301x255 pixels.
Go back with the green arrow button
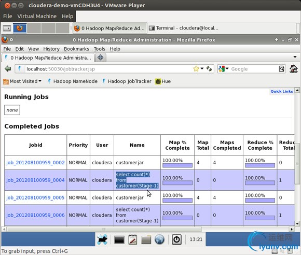(8, 68)
